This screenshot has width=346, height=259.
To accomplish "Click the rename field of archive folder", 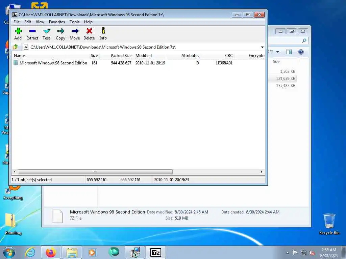I will click(55, 63).
